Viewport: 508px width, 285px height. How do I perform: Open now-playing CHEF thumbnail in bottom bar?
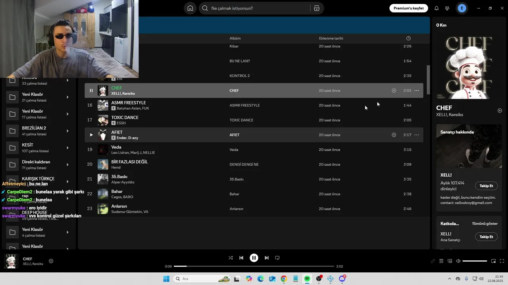tap(11, 261)
